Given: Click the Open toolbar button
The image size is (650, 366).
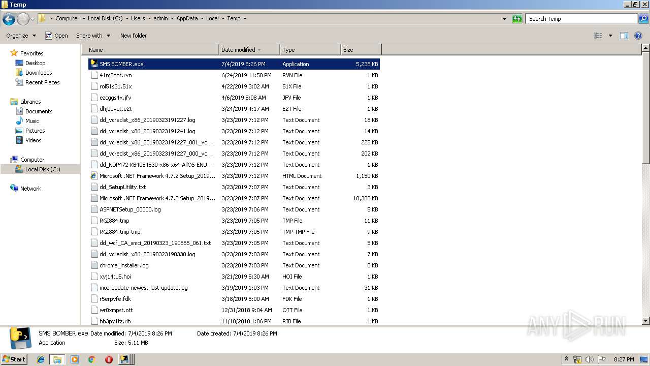Looking at the screenshot, I should [x=56, y=36].
